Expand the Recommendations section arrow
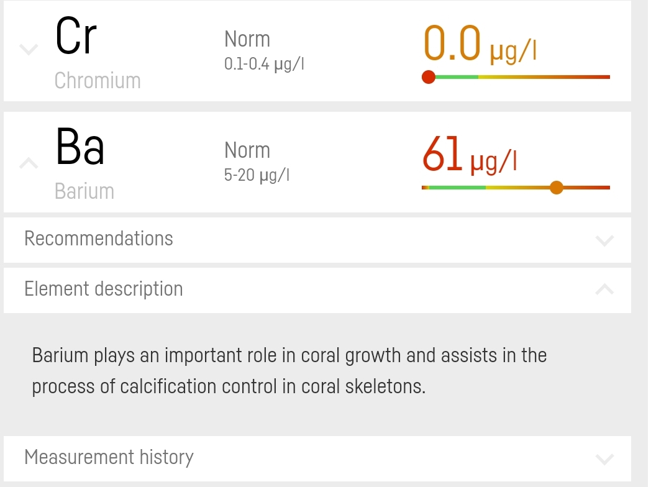Viewport: 651px width, 487px height. 604,240
